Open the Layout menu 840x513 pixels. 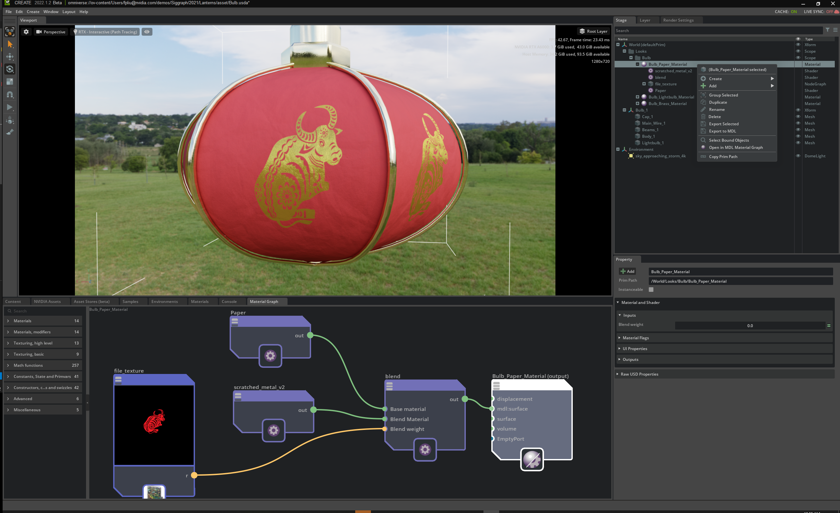68,11
